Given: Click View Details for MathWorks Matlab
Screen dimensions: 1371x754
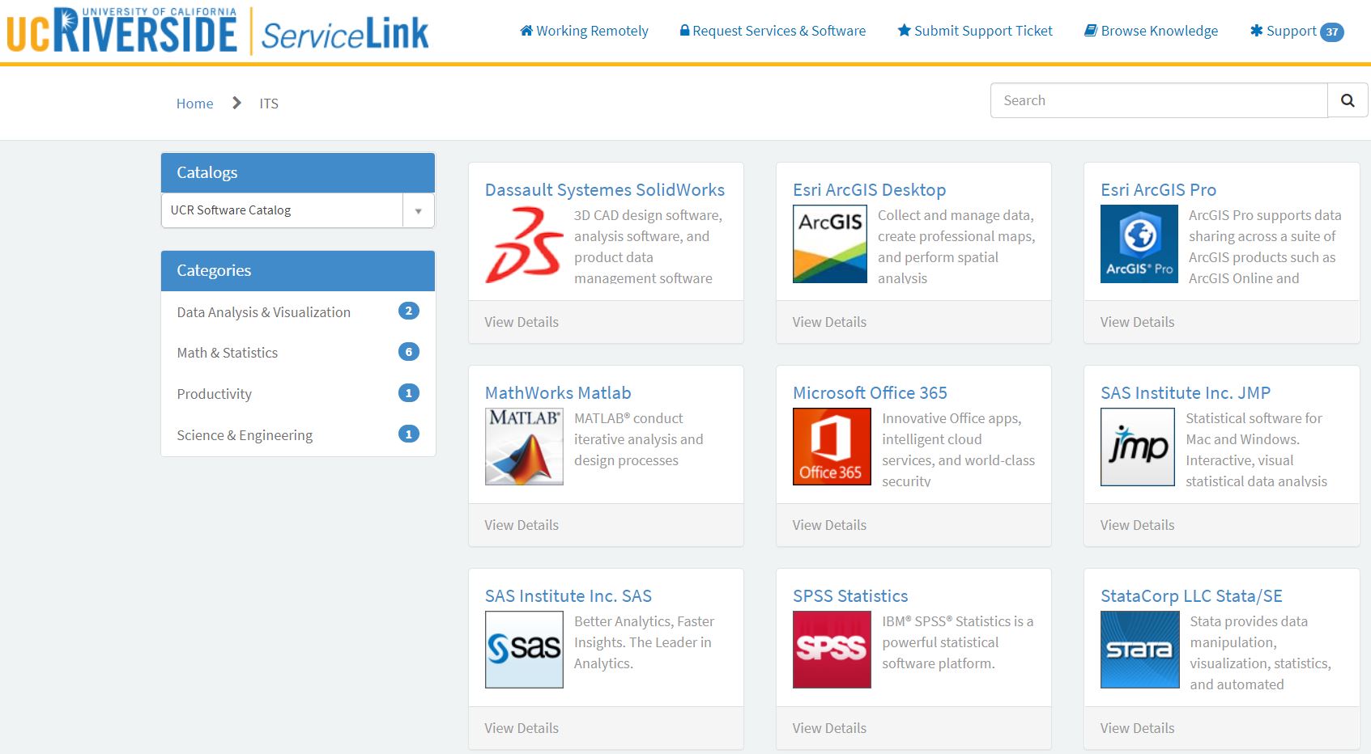Looking at the screenshot, I should (x=522, y=525).
